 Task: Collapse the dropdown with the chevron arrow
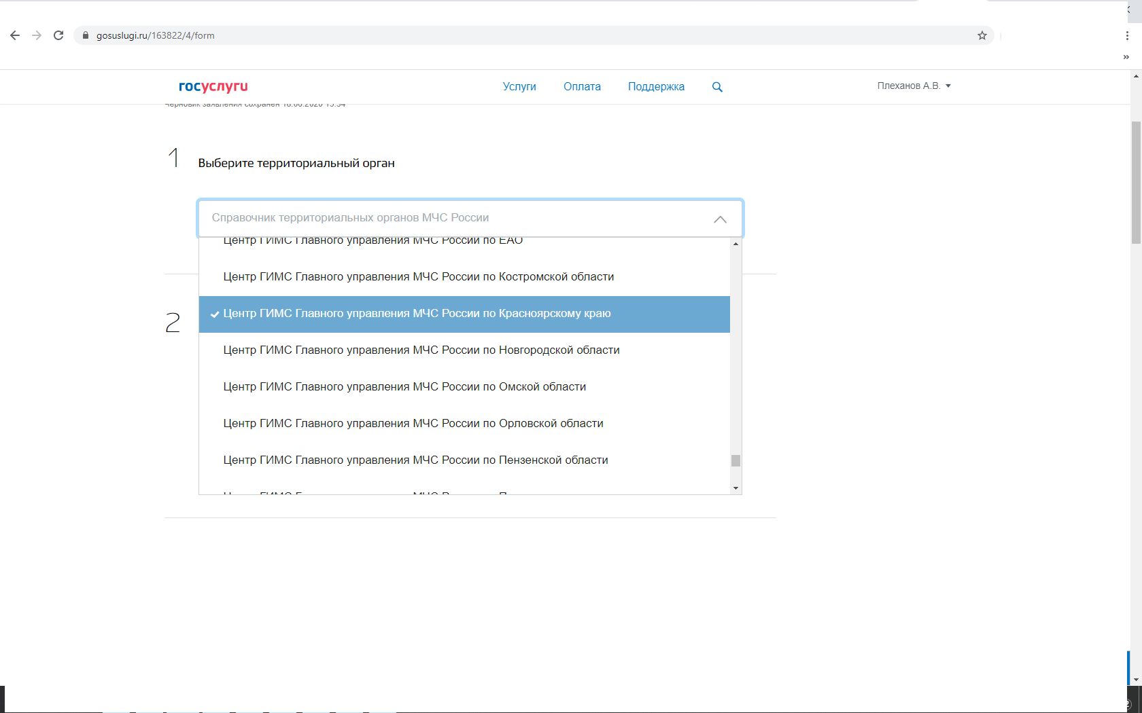pos(720,219)
